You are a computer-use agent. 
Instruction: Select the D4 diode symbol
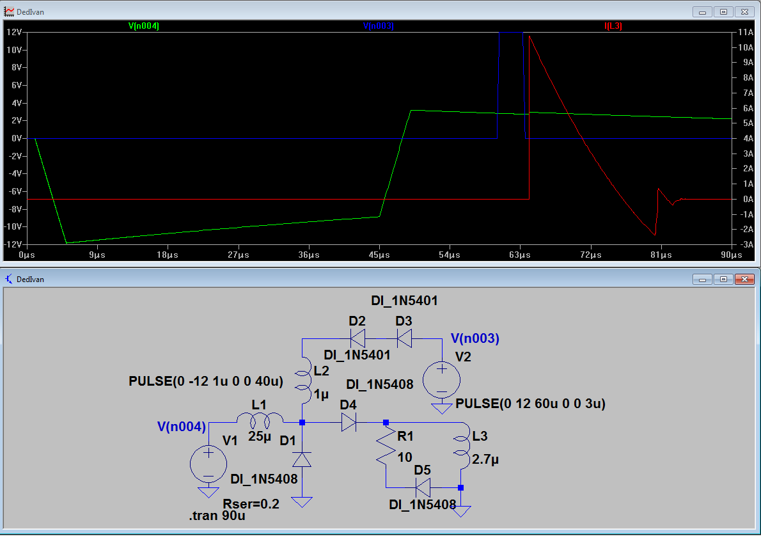pyautogui.click(x=349, y=422)
